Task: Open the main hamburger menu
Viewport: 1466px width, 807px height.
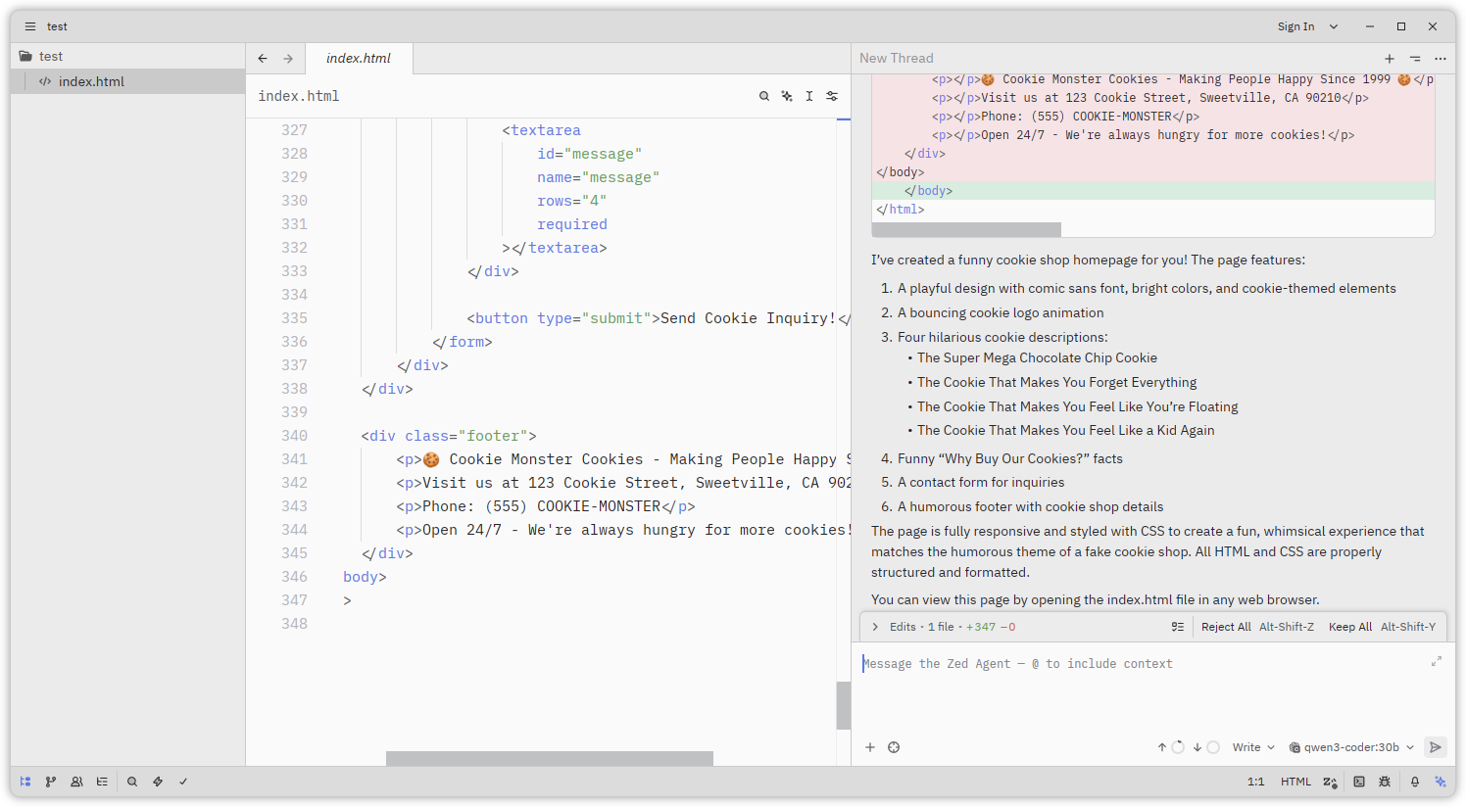Action: click(30, 26)
